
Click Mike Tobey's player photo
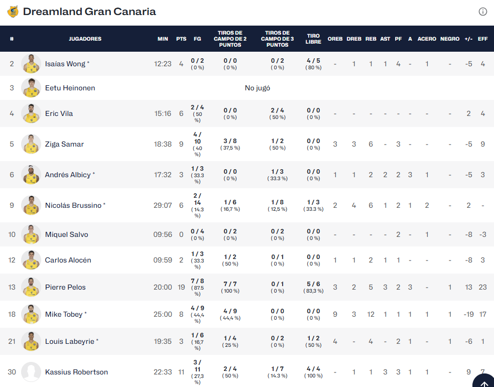tap(31, 314)
